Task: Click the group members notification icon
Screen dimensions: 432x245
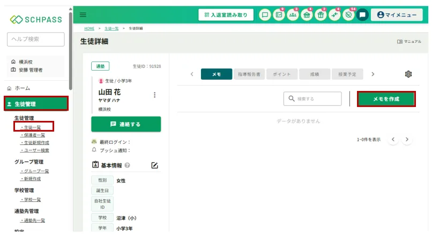Action: [293, 15]
